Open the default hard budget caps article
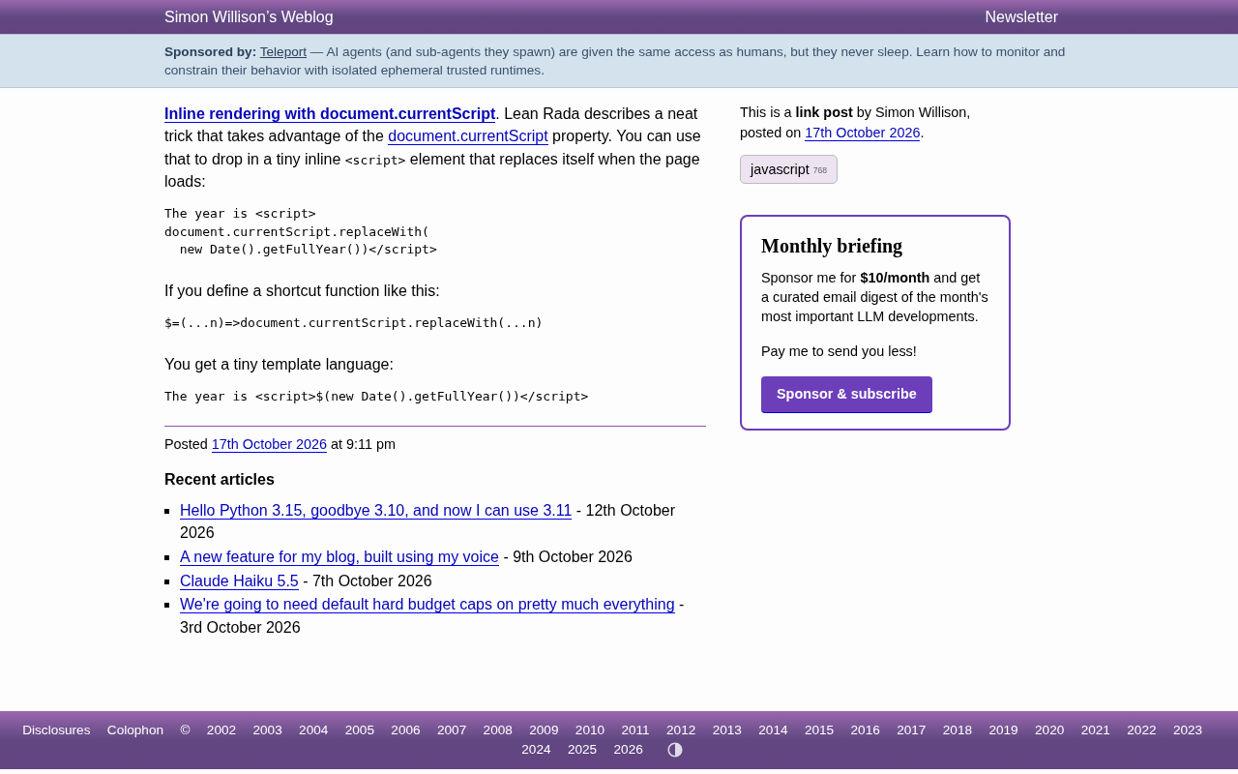 coord(427,605)
